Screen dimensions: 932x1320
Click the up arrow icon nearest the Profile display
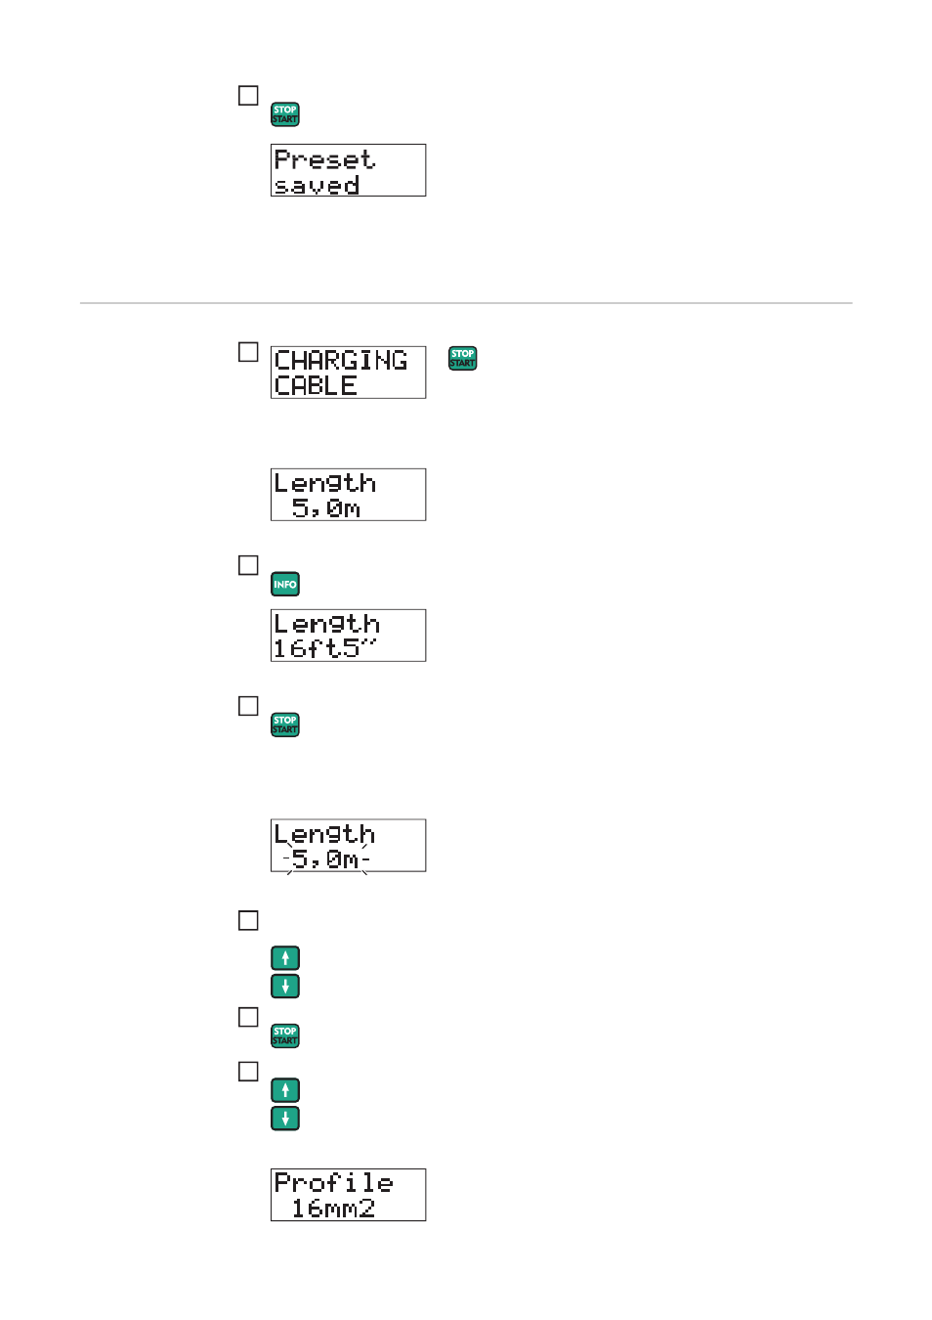[x=285, y=1090]
